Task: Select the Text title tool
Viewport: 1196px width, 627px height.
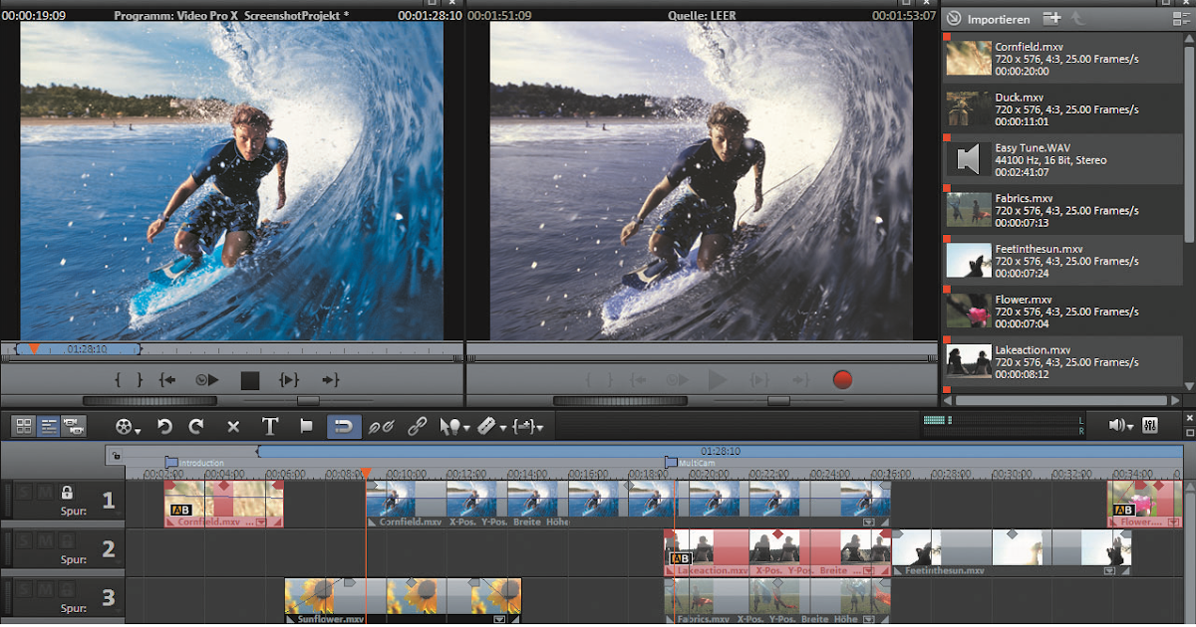Action: (269, 426)
